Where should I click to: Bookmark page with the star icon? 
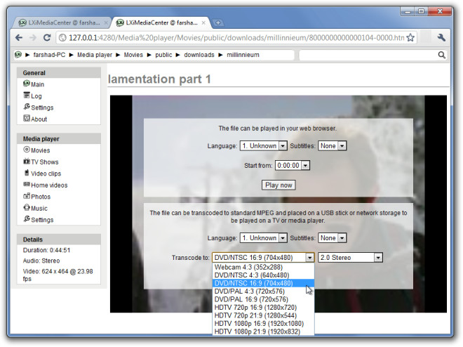(410, 37)
